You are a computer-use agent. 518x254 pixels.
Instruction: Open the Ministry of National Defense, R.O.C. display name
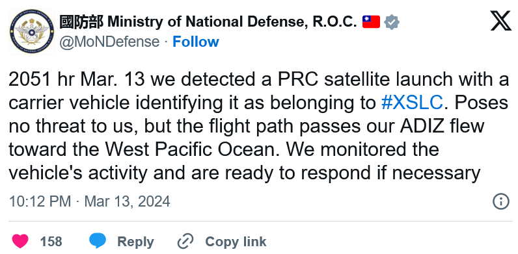point(232,22)
